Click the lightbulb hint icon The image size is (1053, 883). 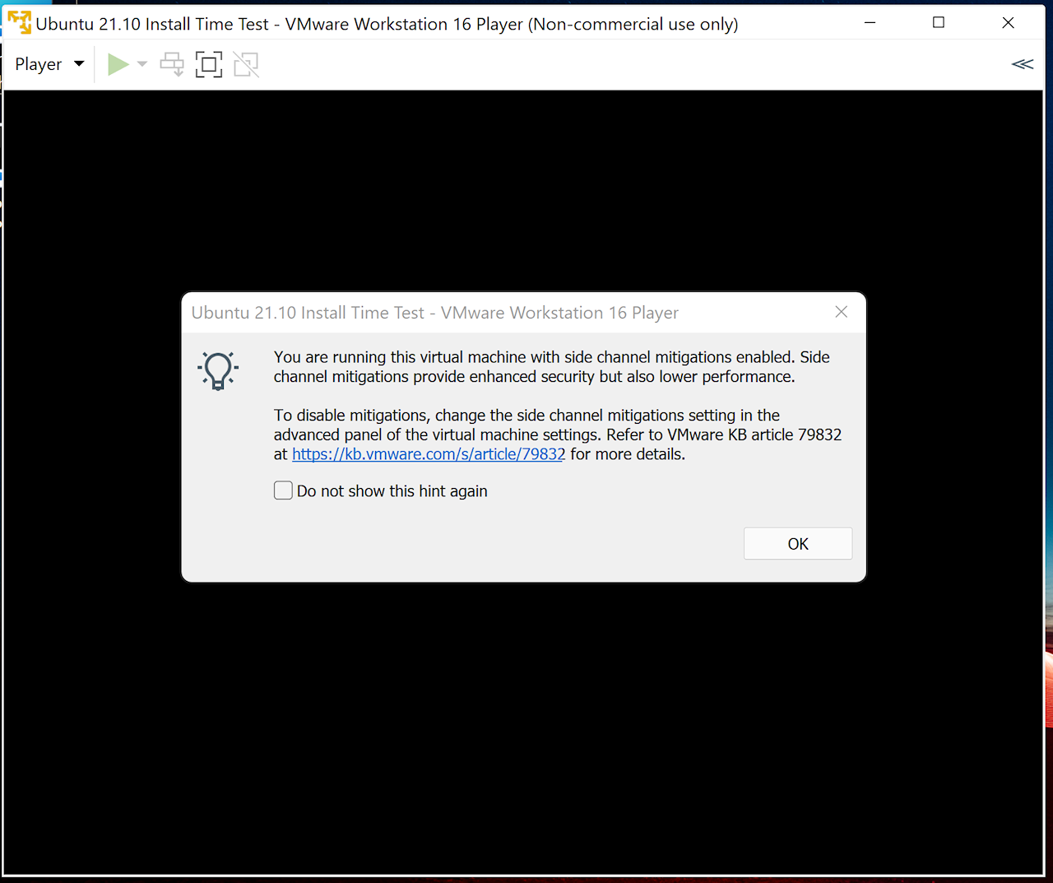(218, 370)
